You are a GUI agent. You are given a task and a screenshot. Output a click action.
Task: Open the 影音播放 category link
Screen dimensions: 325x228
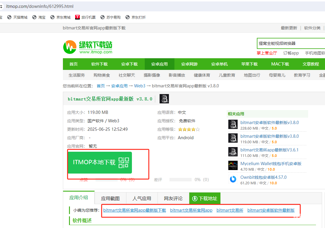point(177,75)
